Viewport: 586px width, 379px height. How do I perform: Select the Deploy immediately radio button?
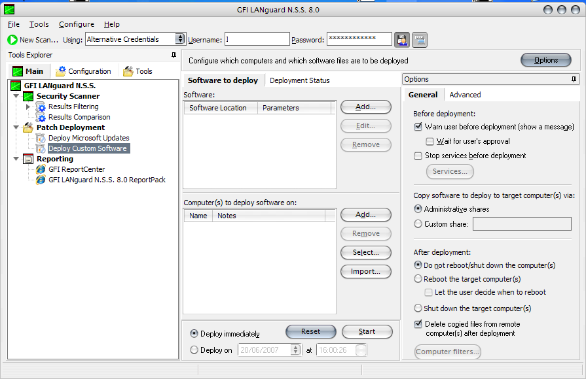pyautogui.click(x=194, y=333)
